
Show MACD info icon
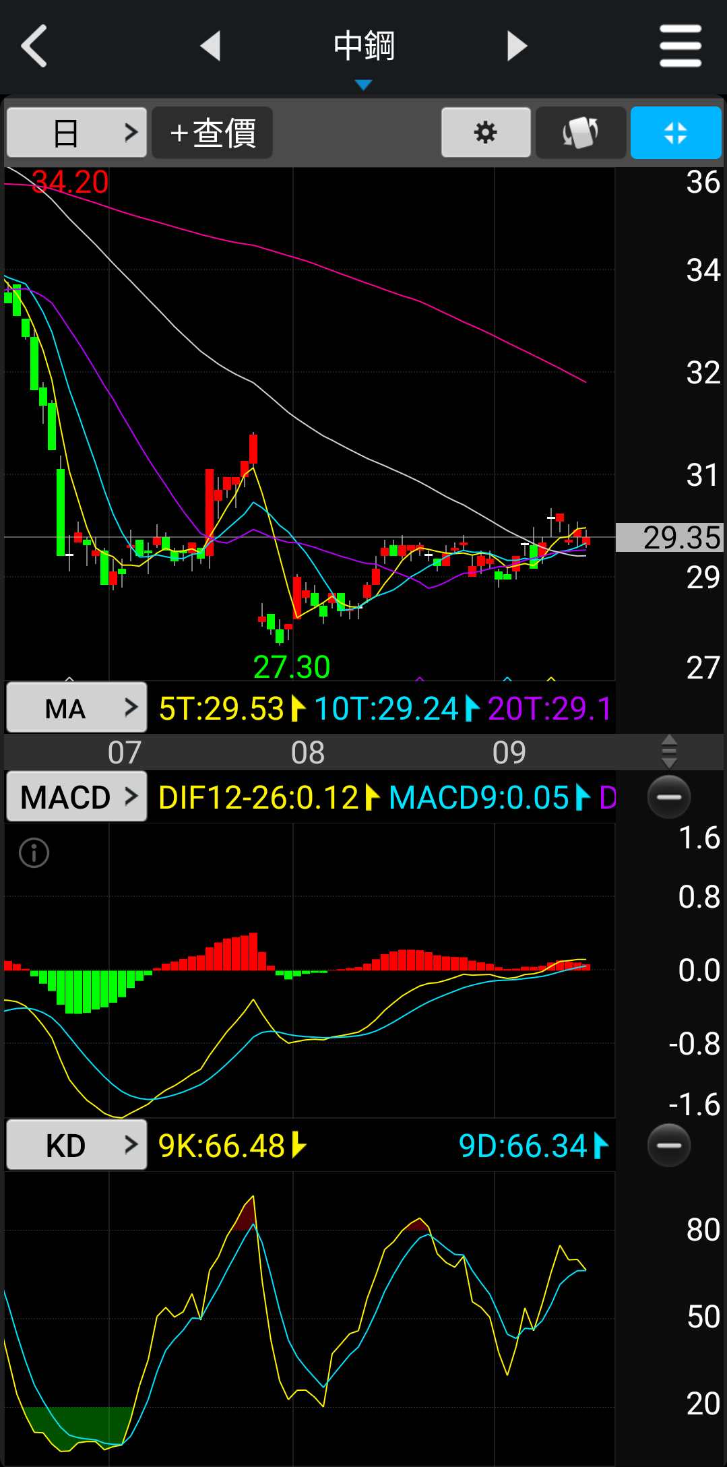pos(34,853)
